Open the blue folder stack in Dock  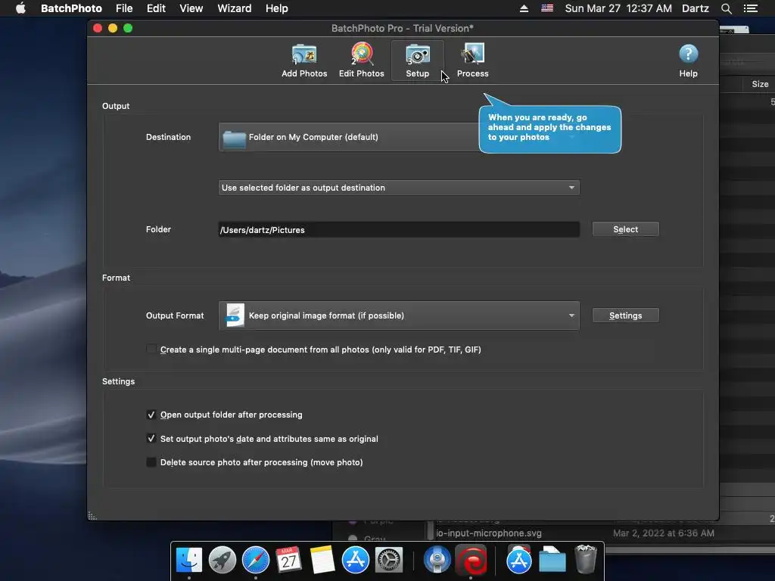(552, 561)
